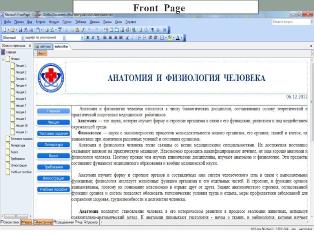This screenshot has height=235, width=314.
Task: Click the Введите вопрос help input field
Action: 291,22
